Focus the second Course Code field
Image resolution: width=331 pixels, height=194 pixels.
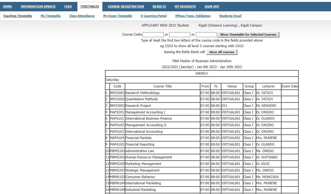(180, 35)
